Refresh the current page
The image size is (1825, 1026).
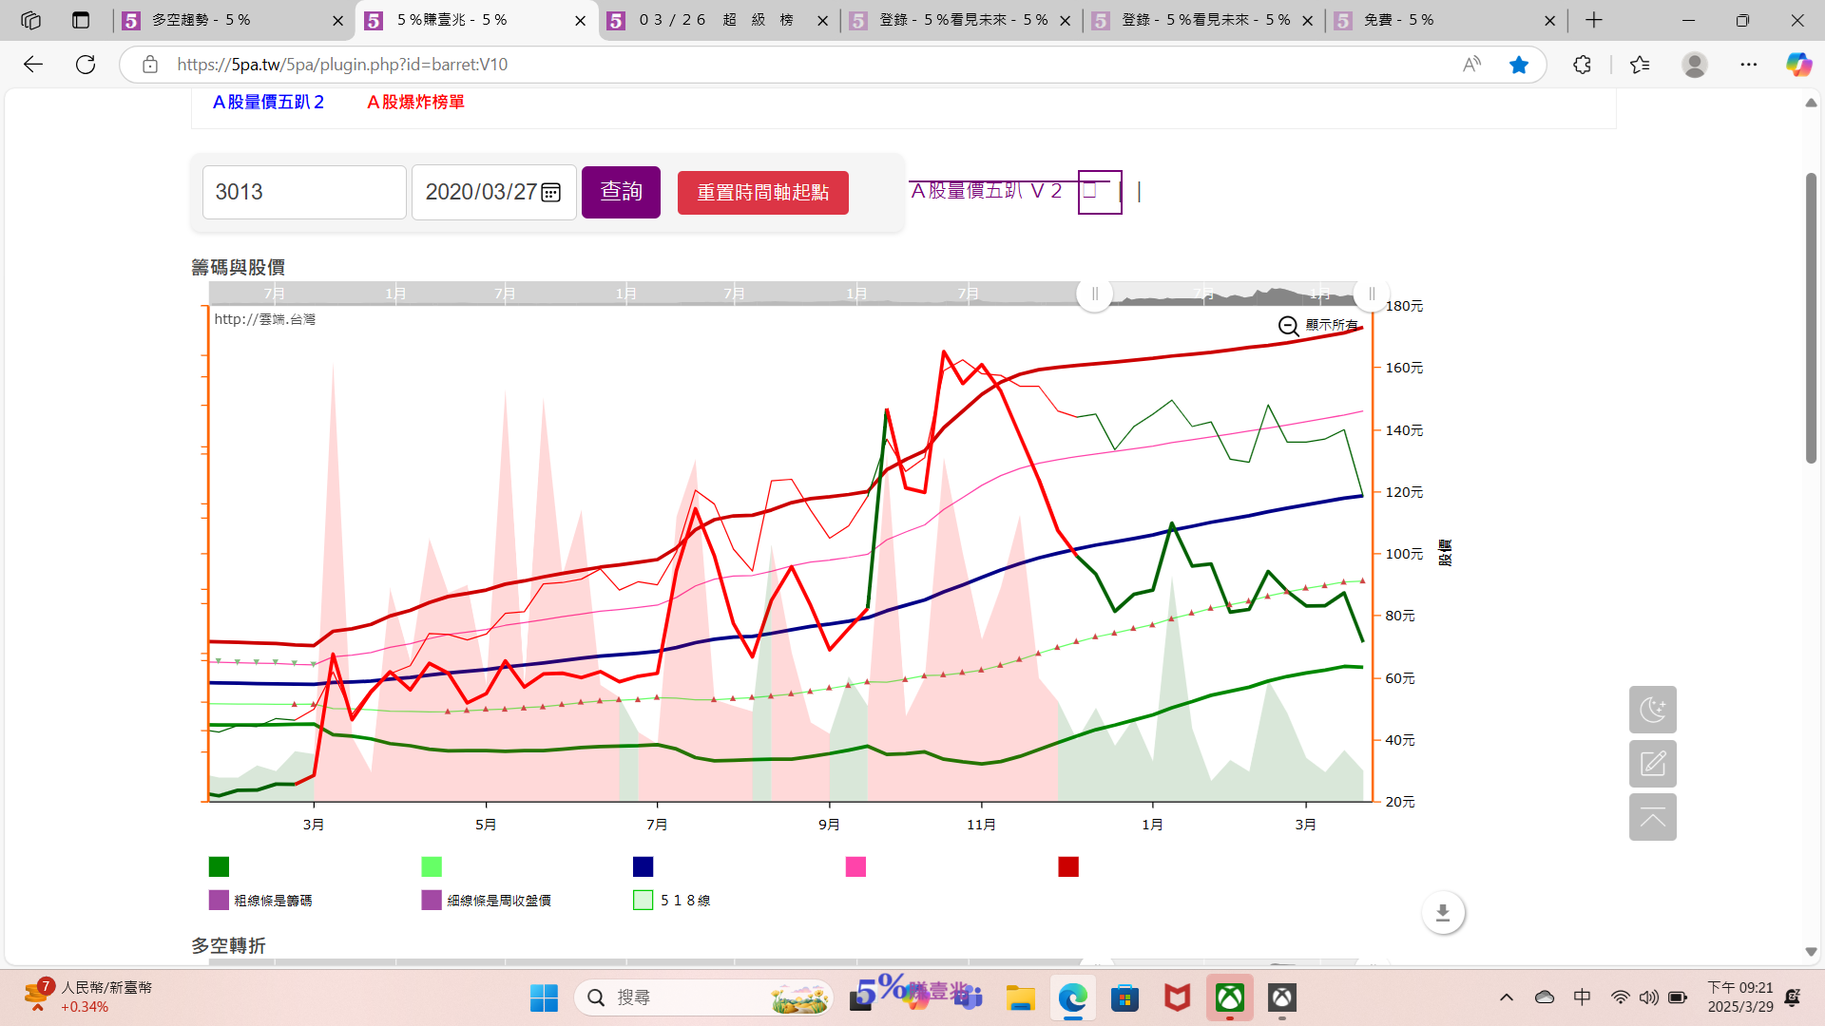click(86, 65)
